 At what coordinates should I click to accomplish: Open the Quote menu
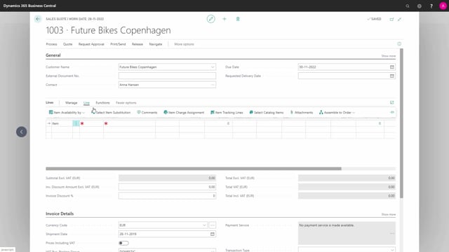tap(67, 44)
